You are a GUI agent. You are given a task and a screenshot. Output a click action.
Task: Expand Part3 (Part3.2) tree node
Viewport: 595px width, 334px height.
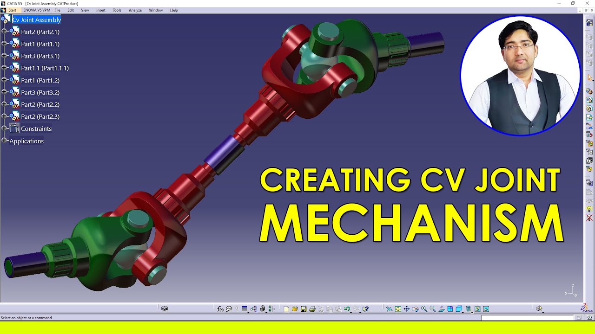click(x=4, y=92)
